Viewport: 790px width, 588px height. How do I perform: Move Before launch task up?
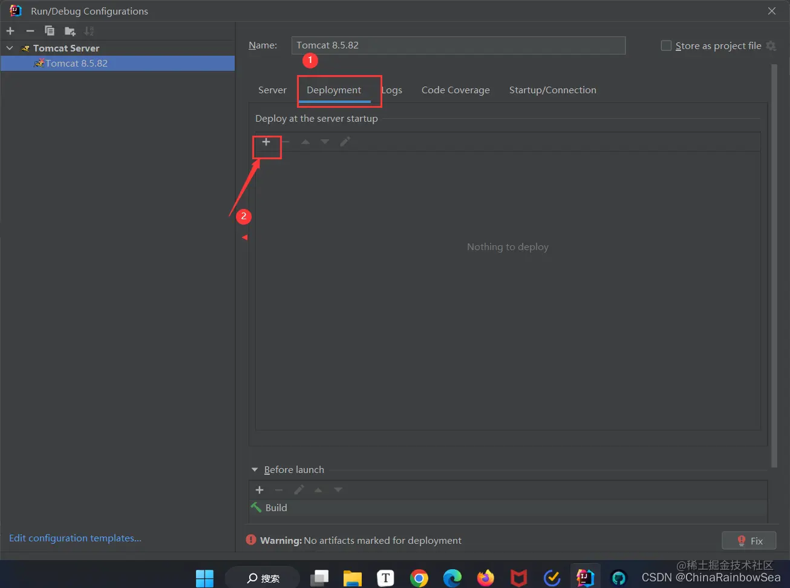(318, 490)
